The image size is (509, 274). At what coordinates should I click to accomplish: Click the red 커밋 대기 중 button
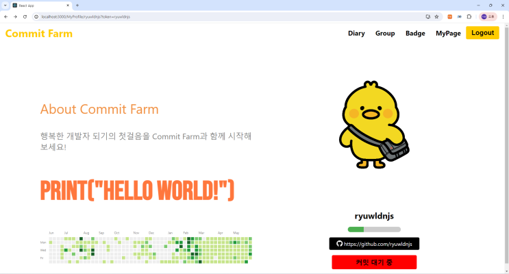374,262
